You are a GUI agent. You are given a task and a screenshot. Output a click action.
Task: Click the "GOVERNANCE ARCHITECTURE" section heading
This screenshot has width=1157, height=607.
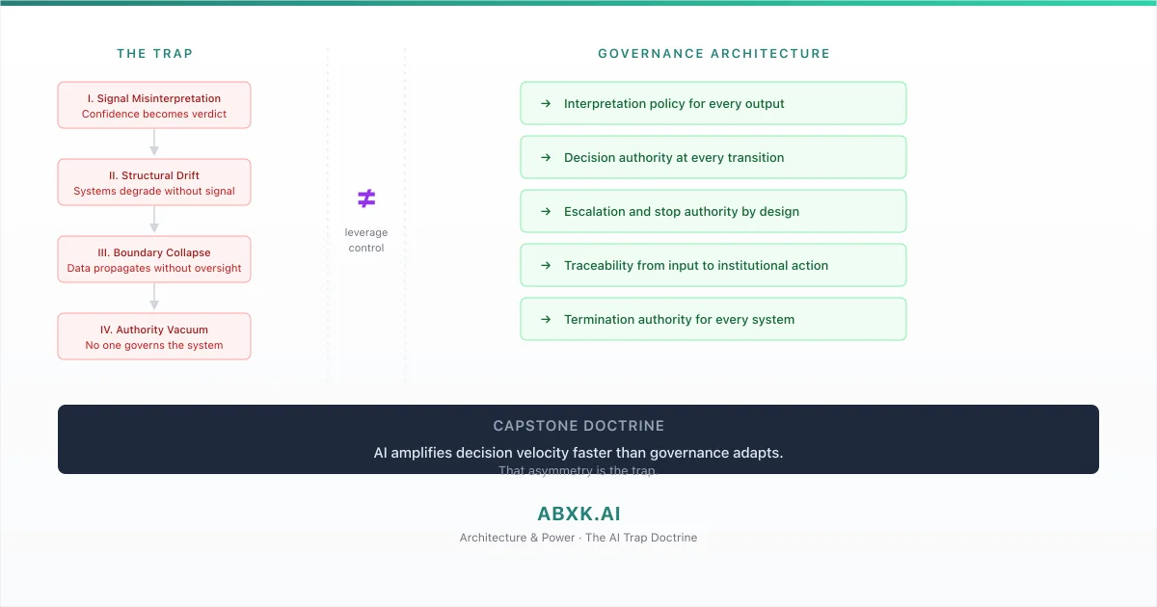click(x=713, y=54)
